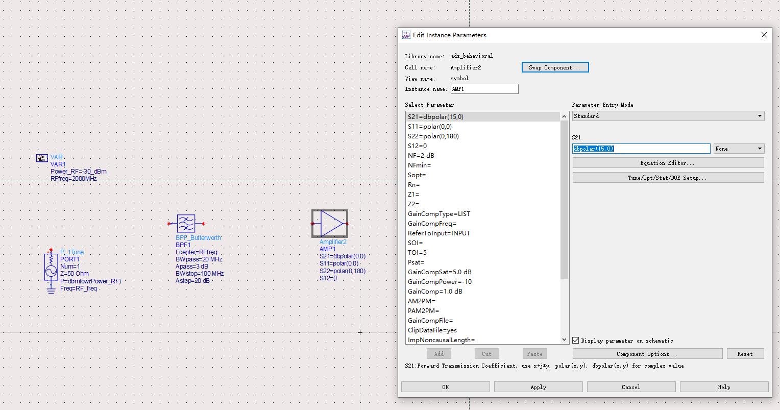This screenshot has width=780, height=410.
Task: Select GainCompType=LIST parameter
Action: 483,214
